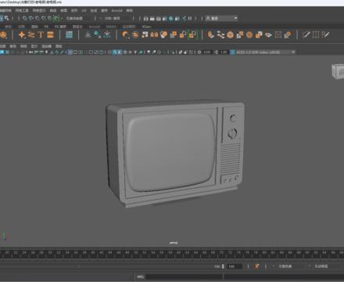This screenshot has width=344, height=282.
Task: Click the exposure value field 0.00
Action: 207,52
